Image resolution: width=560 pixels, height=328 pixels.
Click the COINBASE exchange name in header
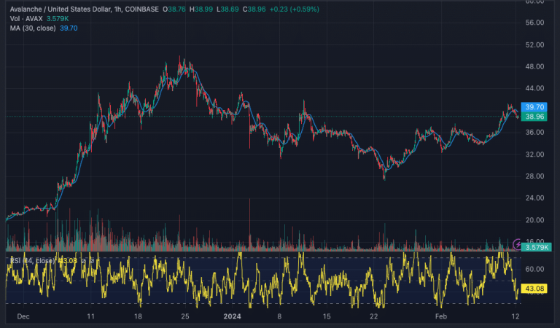(140, 7)
